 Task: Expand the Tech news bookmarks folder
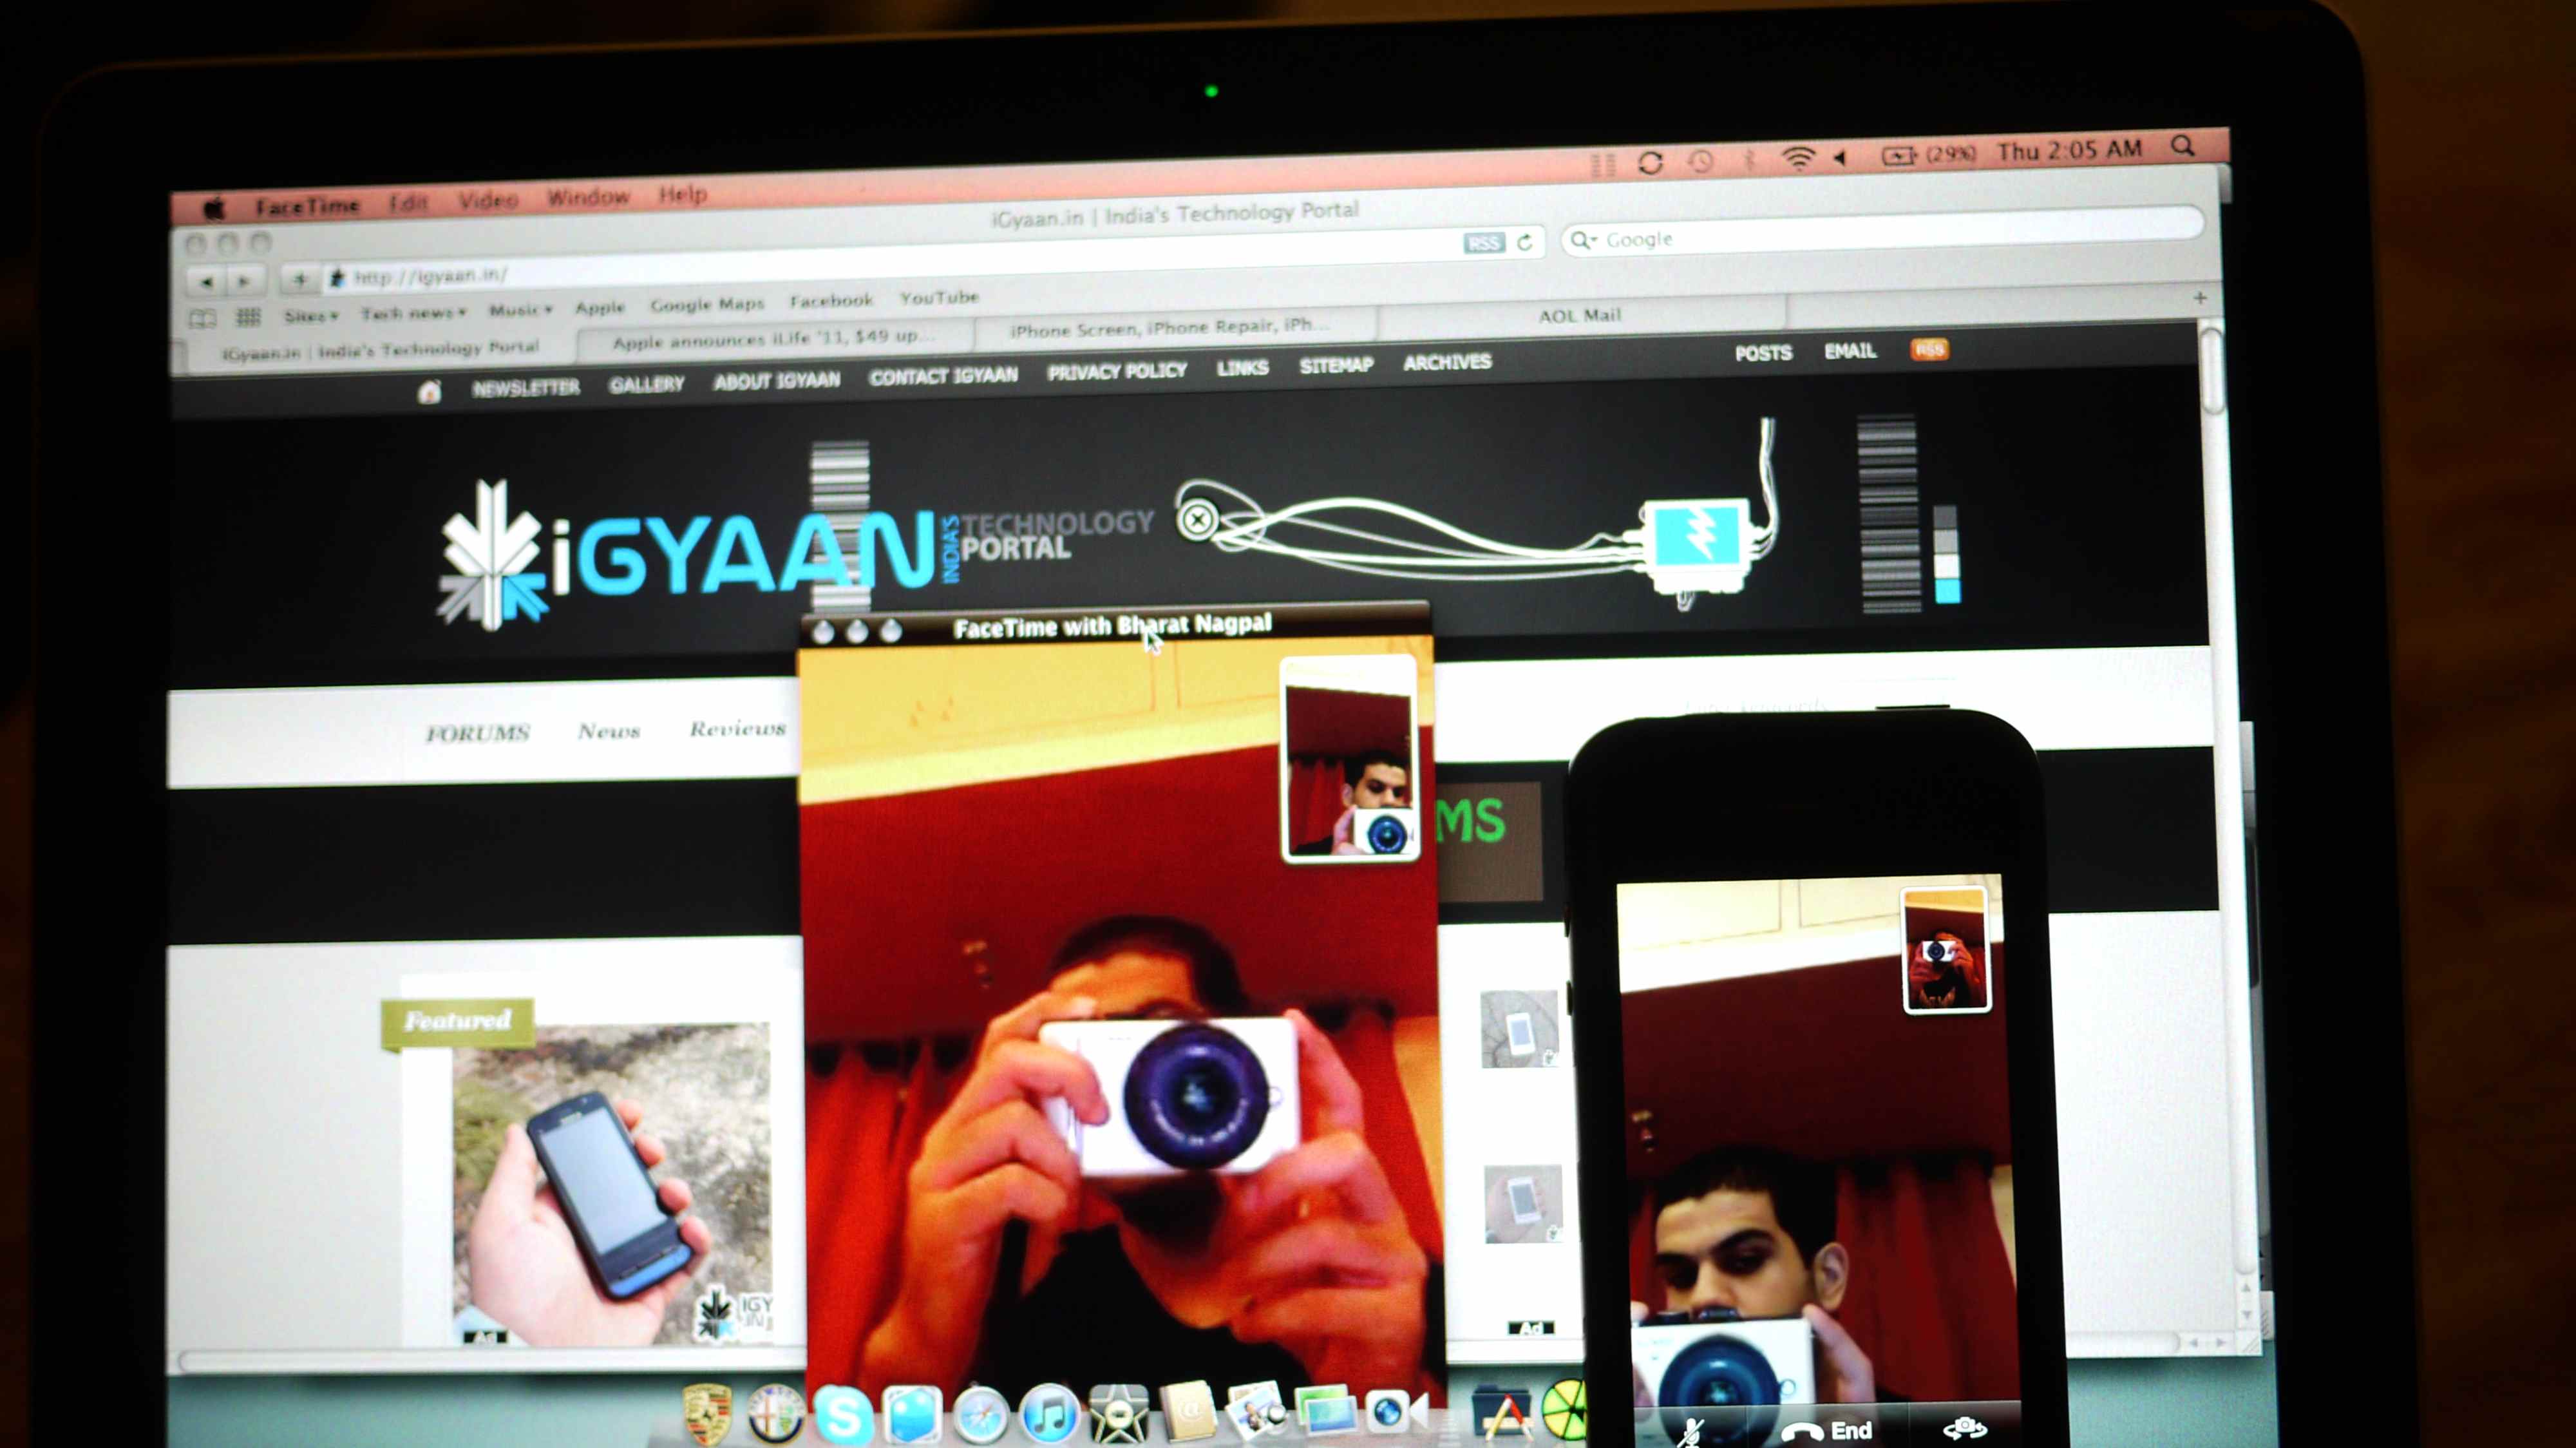413,313
